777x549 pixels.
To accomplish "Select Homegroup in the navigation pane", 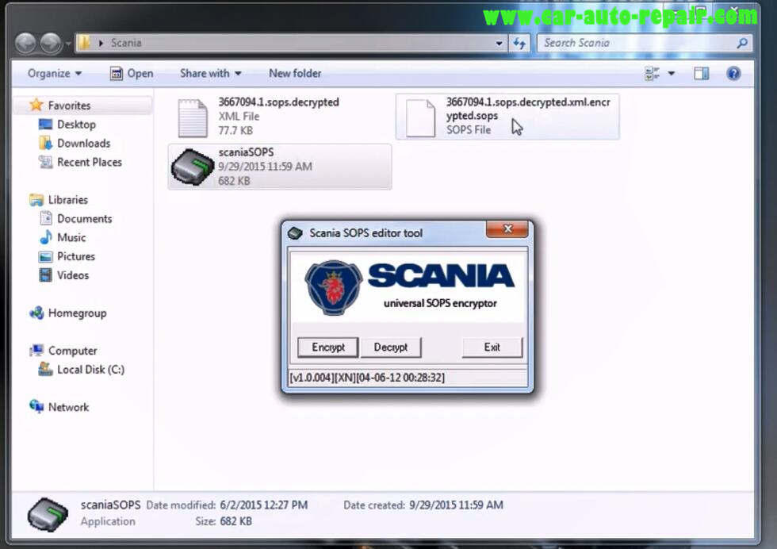I will click(78, 313).
